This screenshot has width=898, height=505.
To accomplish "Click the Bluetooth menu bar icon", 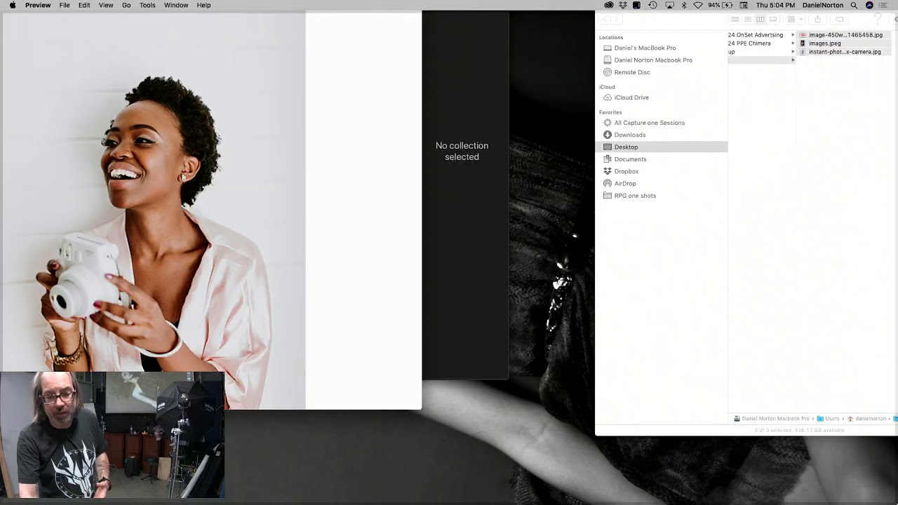I will pyautogui.click(x=684, y=5).
